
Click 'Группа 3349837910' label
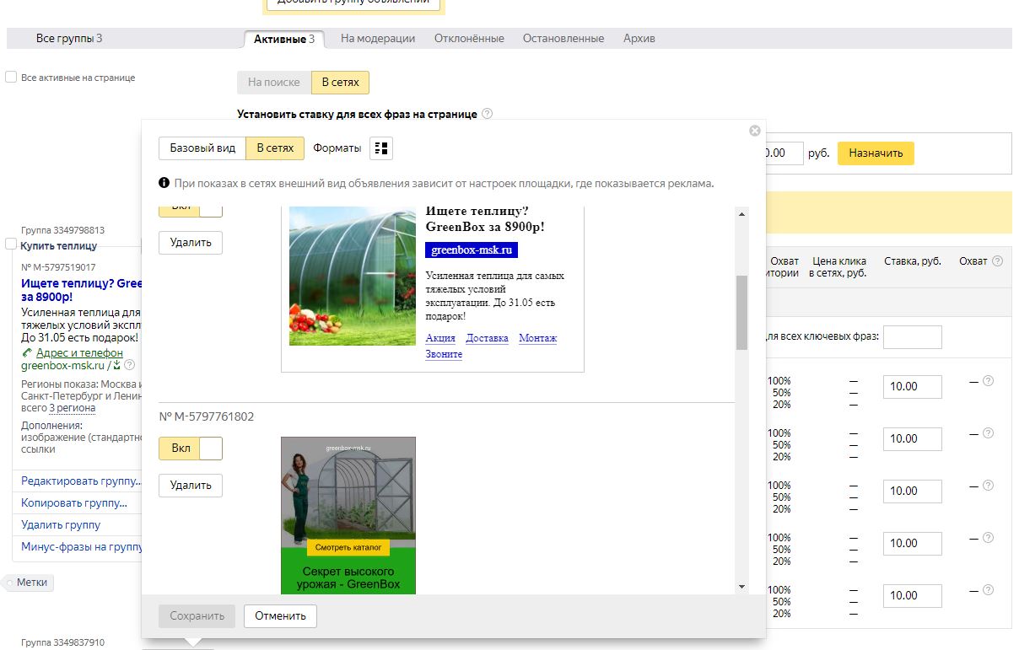[x=62, y=642]
